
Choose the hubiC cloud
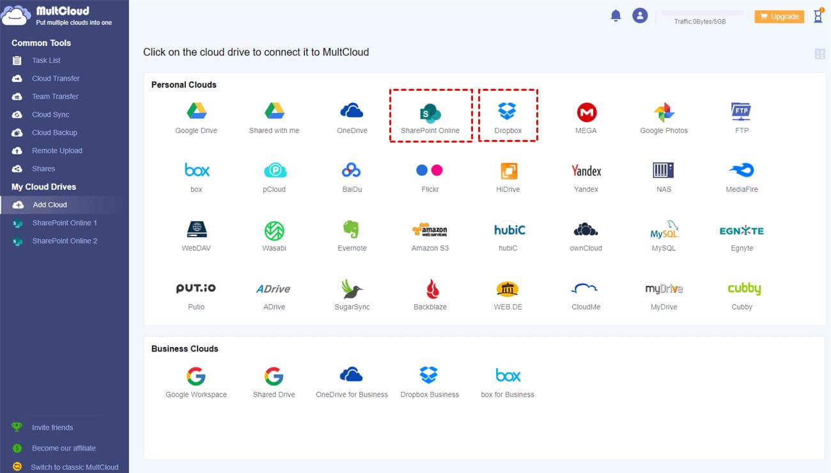point(508,235)
